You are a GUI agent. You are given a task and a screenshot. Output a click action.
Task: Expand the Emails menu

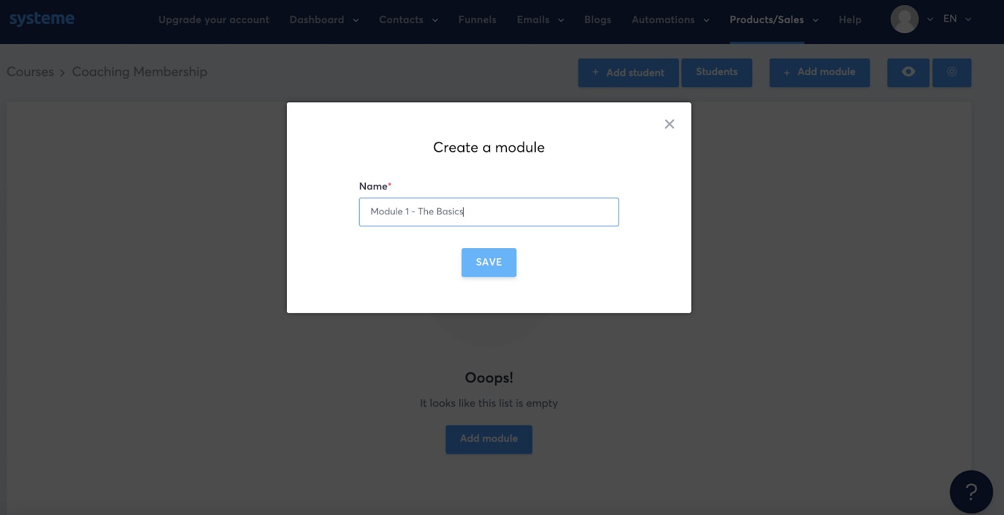(x=540, y=20)
